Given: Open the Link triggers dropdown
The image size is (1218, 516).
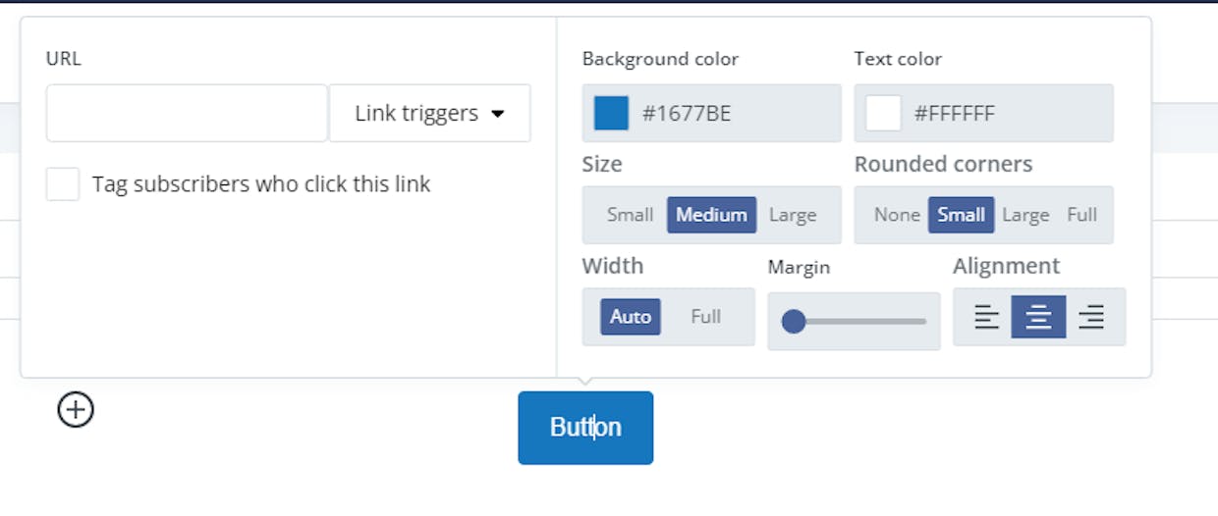Looking at the screenshot, I should 429,113.
